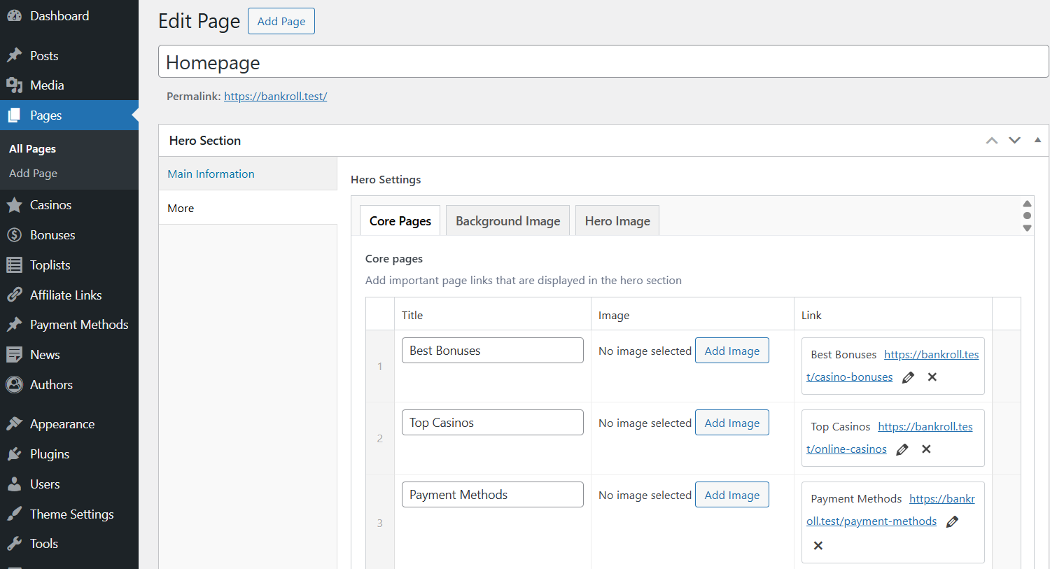
Task: Select the More tab under Main Information
Action: point(181,208)
